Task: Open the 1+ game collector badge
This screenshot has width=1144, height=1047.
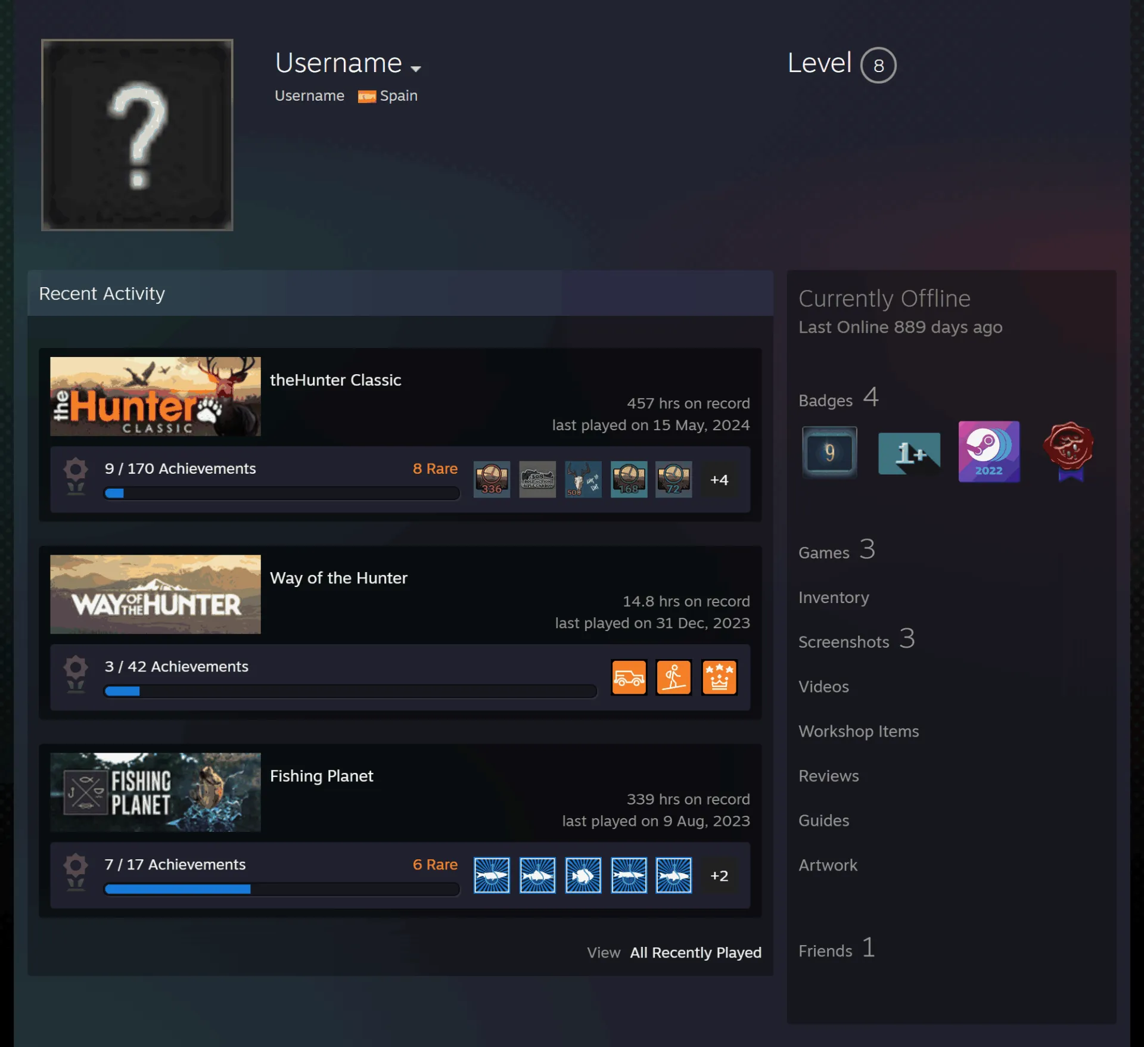Action: point(909,453)
